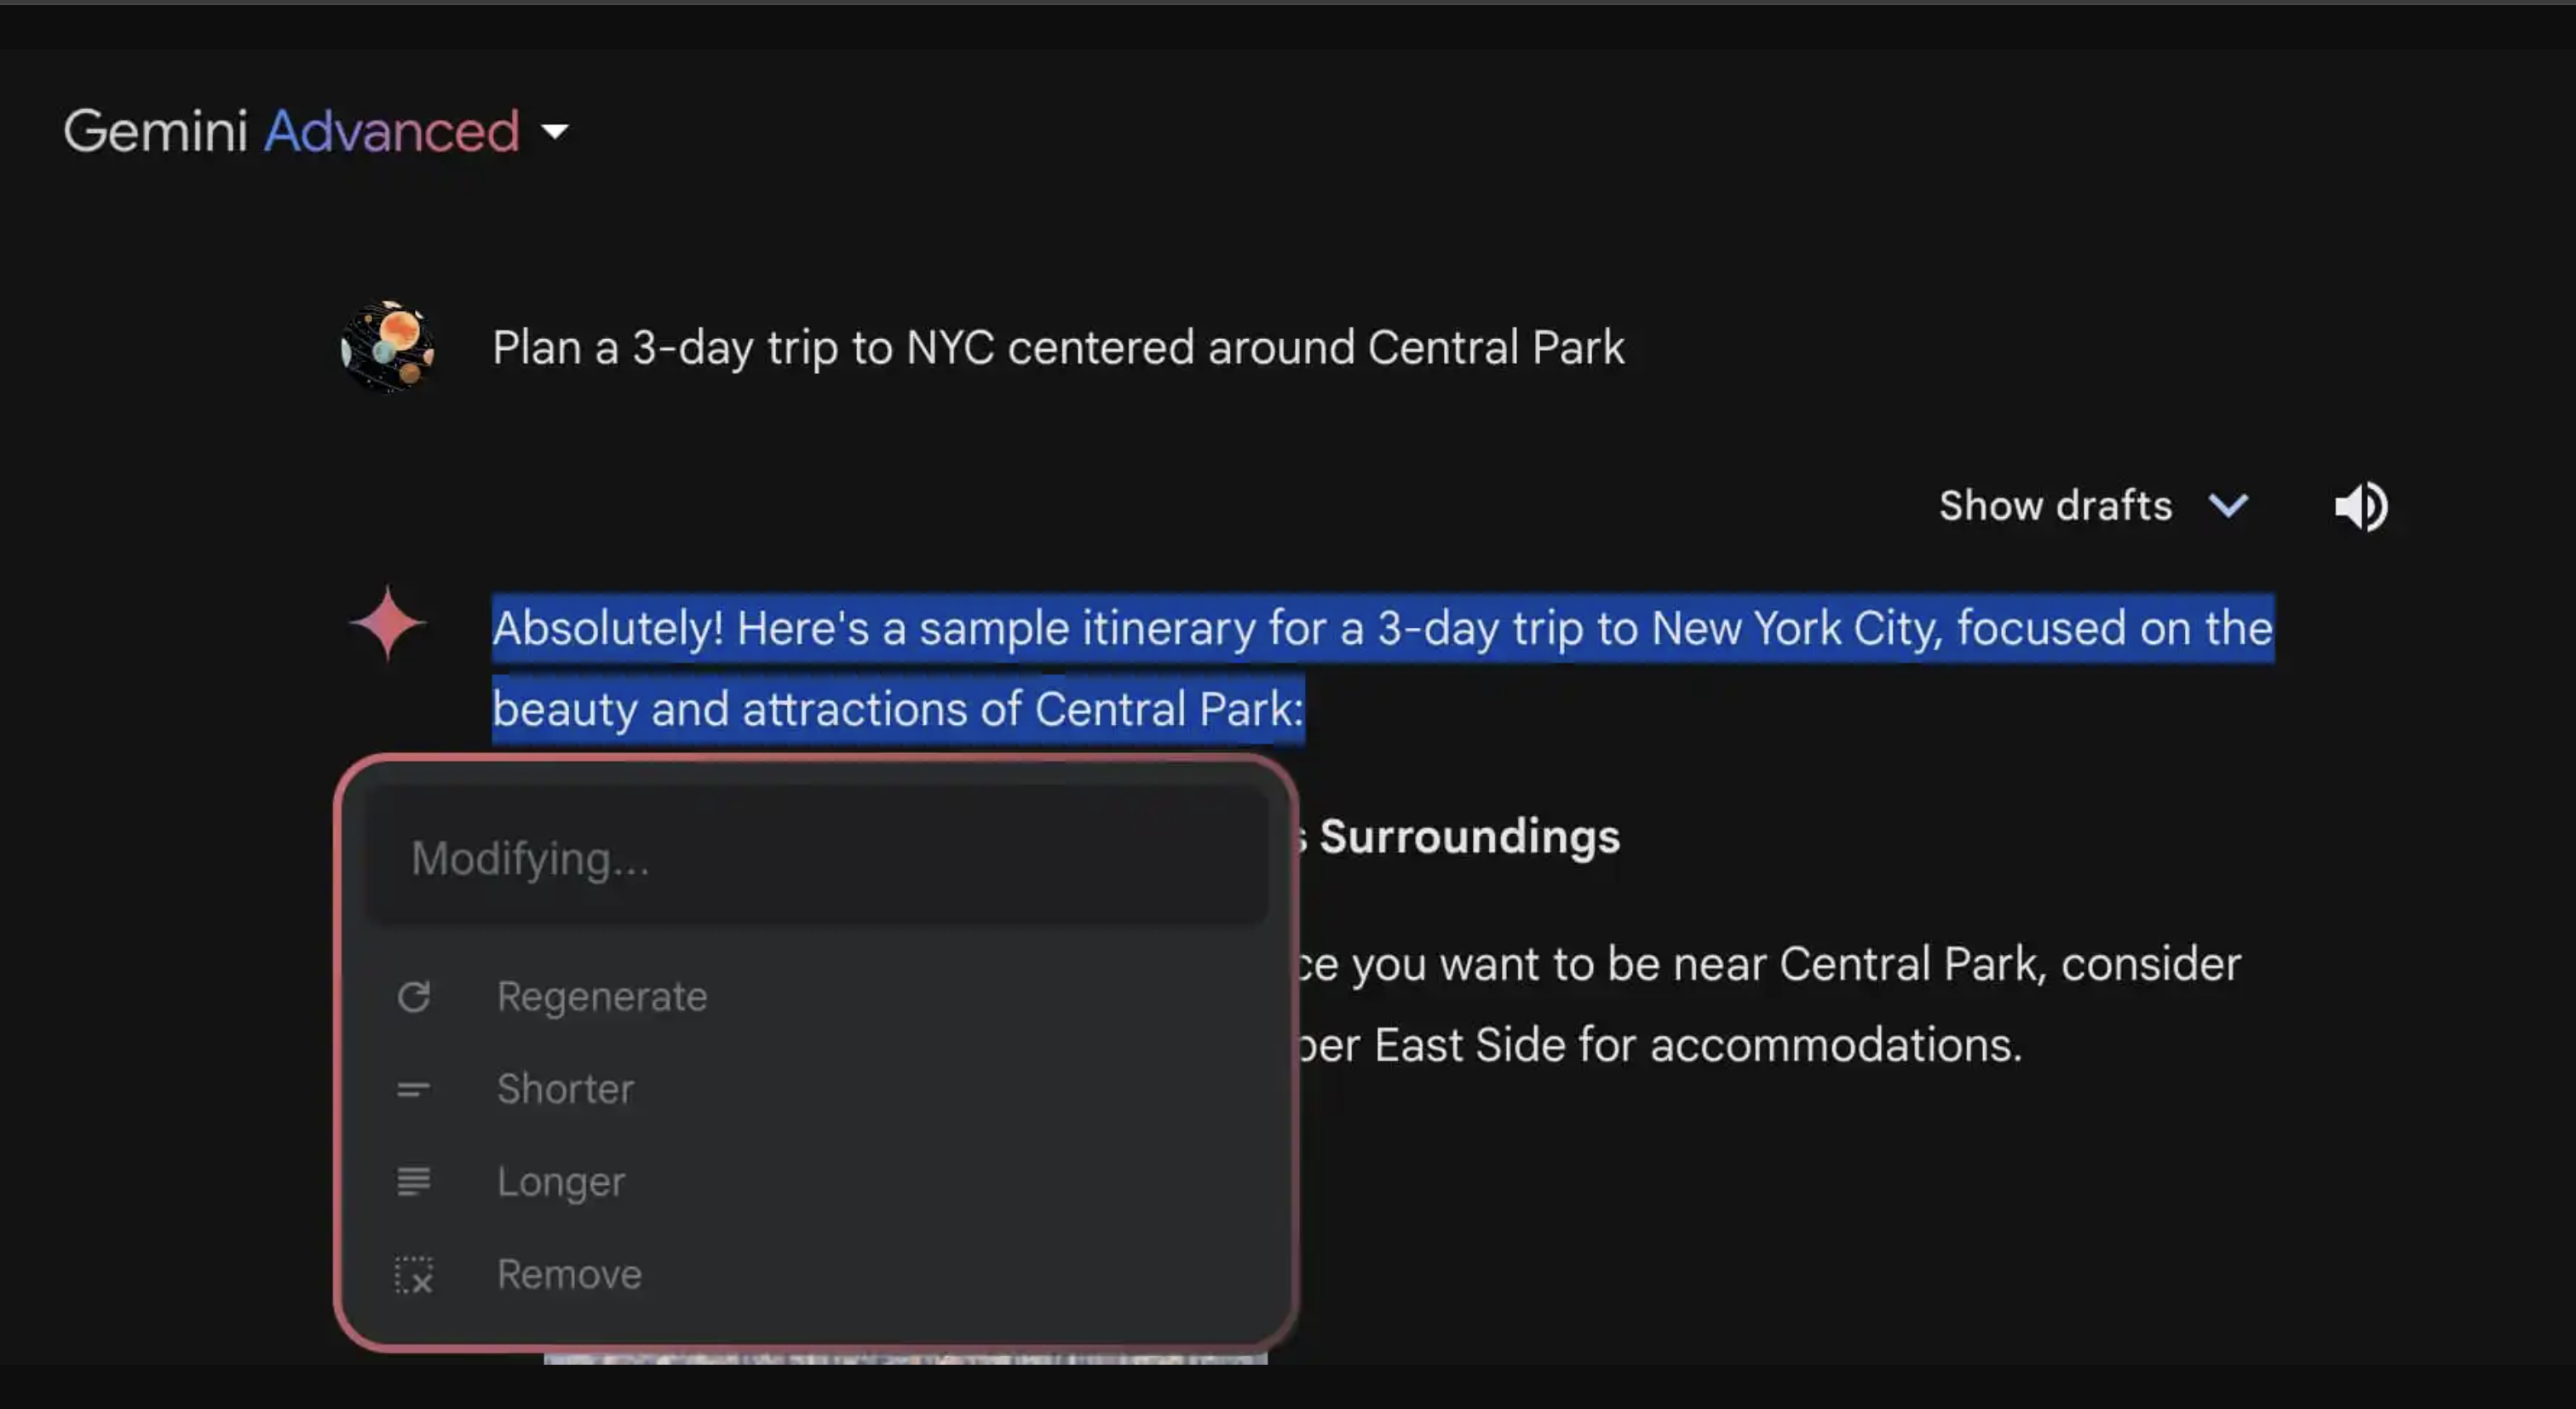Click the speaker listen icon

[x=2361, y=507]
